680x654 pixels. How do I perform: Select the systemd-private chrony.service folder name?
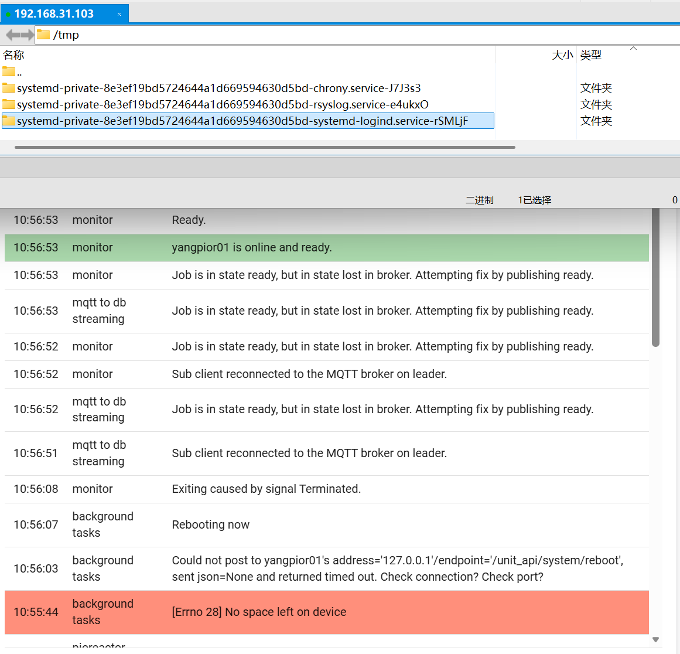[218, 88]
